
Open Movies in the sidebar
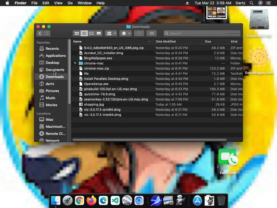(x=51, y=105)
